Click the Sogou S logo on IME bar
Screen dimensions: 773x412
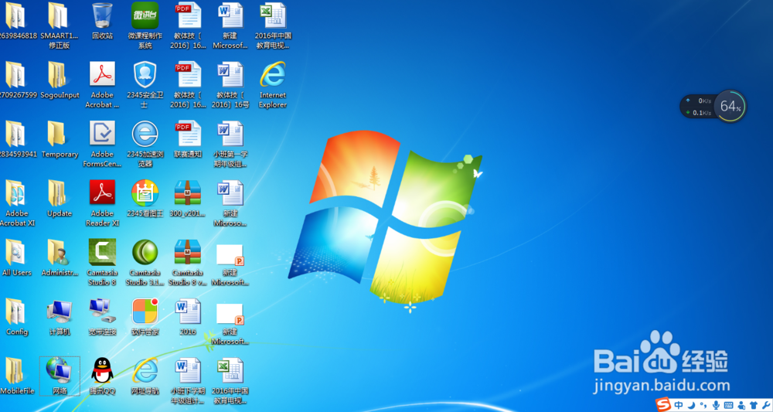pyautogui.click(x=663, y=404)
